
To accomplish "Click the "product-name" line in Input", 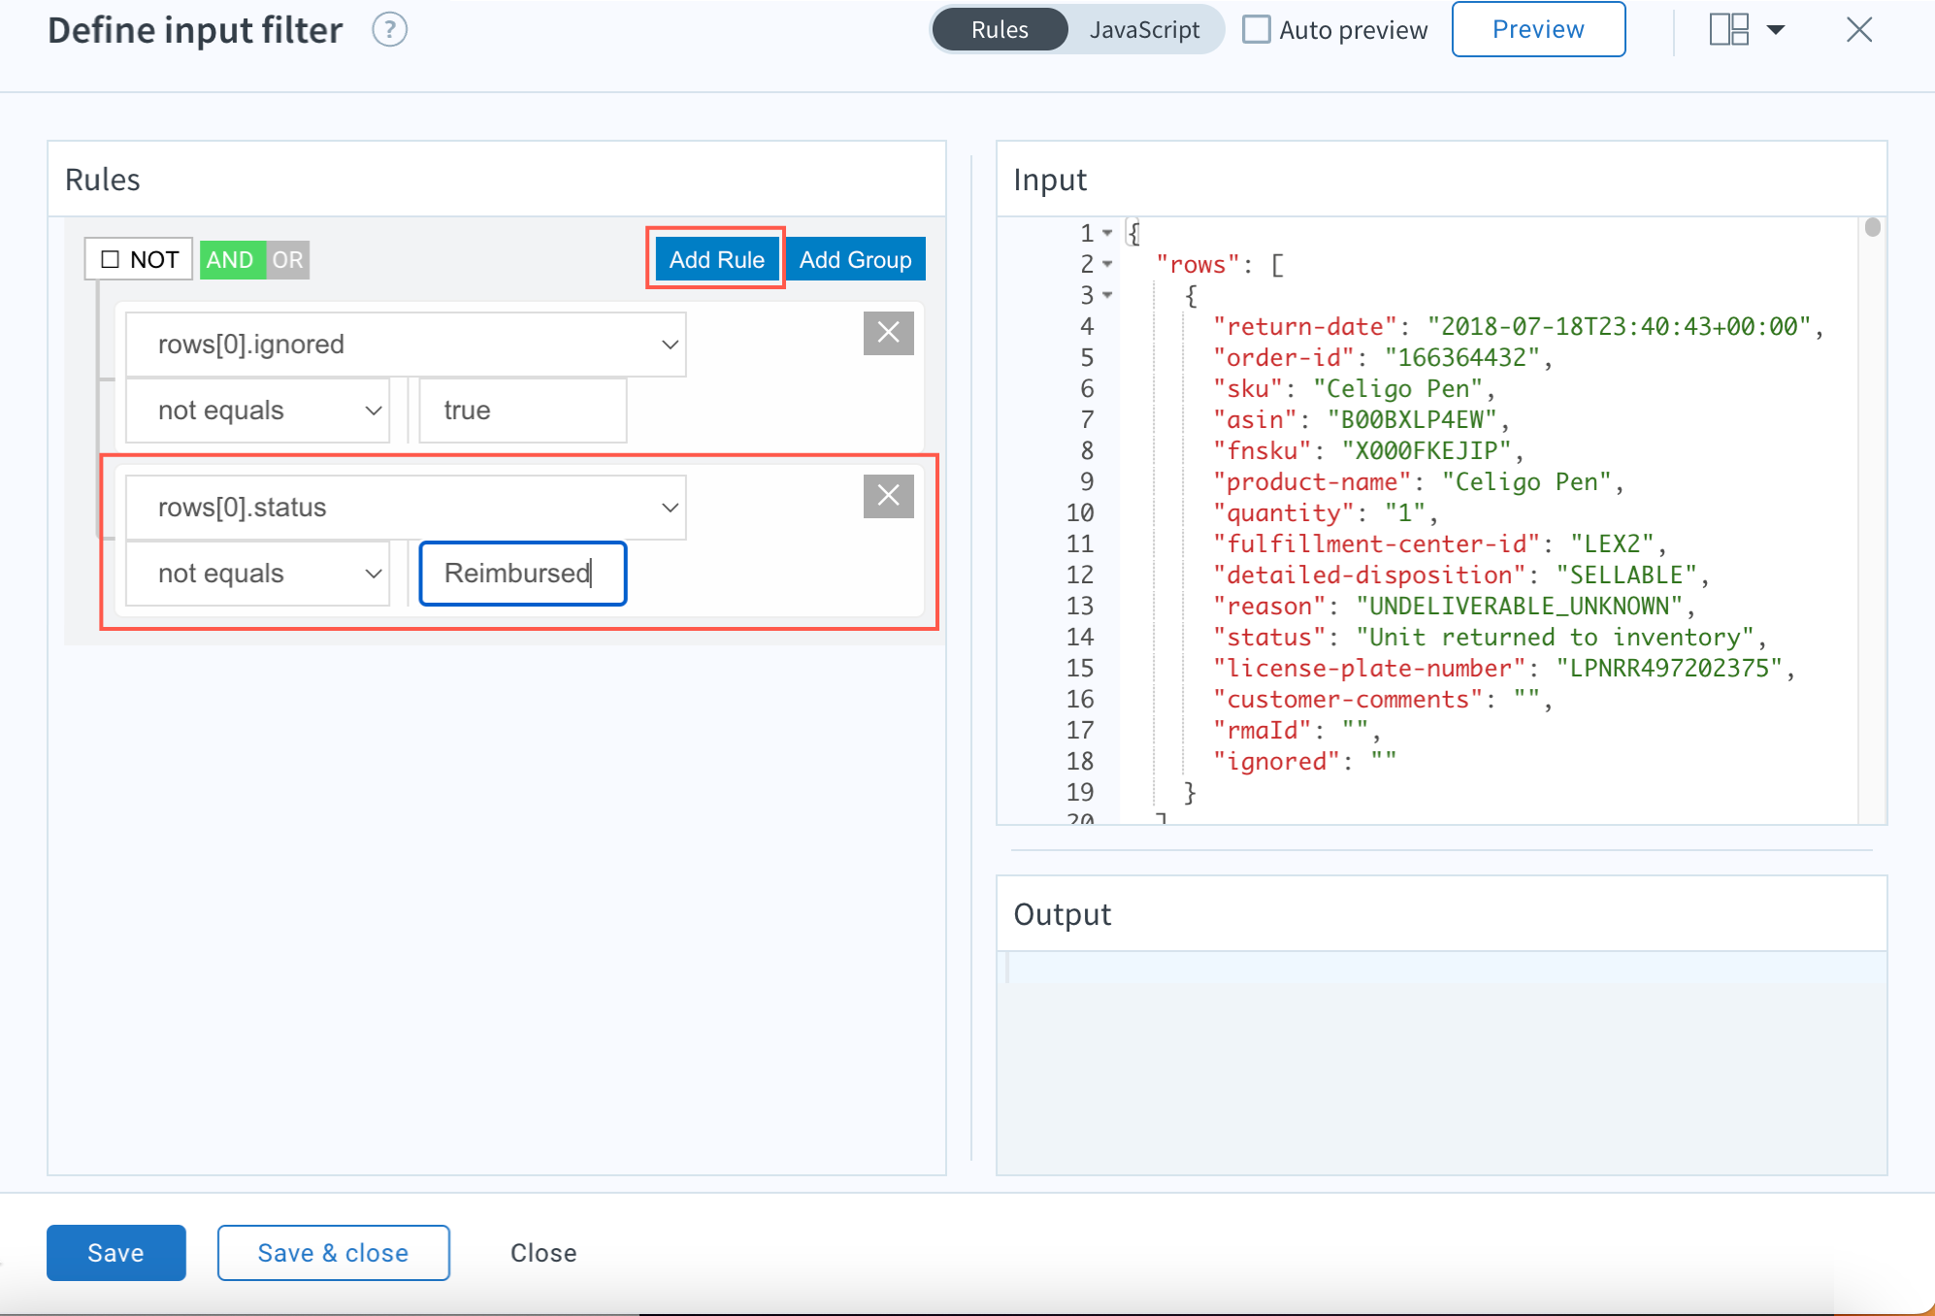I will (1417, 482).
